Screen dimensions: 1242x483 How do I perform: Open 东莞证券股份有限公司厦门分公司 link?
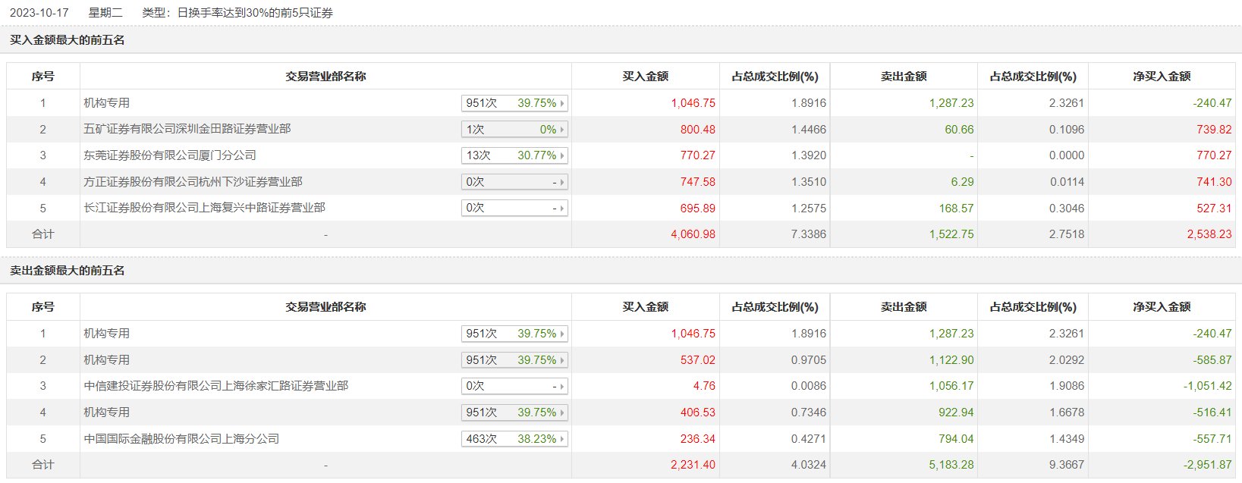169,155
